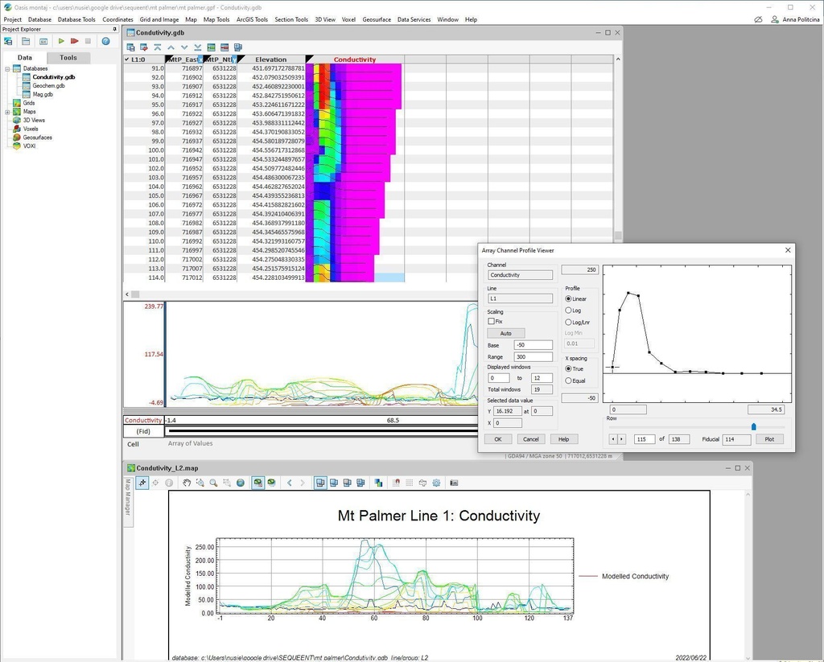This screenshot has width=824, height=662.
Task: Open the Map Manager side panel
Action: click(x=127, y=498)
